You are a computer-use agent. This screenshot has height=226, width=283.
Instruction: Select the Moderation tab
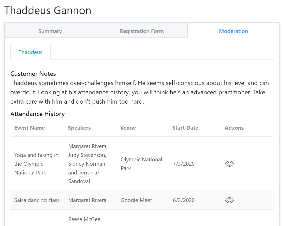233,31
